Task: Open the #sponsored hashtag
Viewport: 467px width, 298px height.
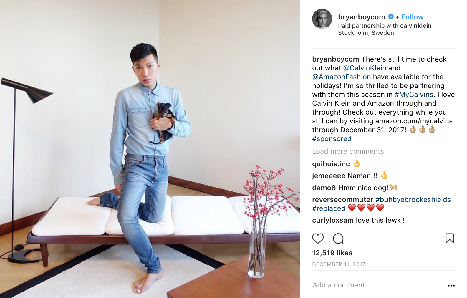Action: coord(332,139)
